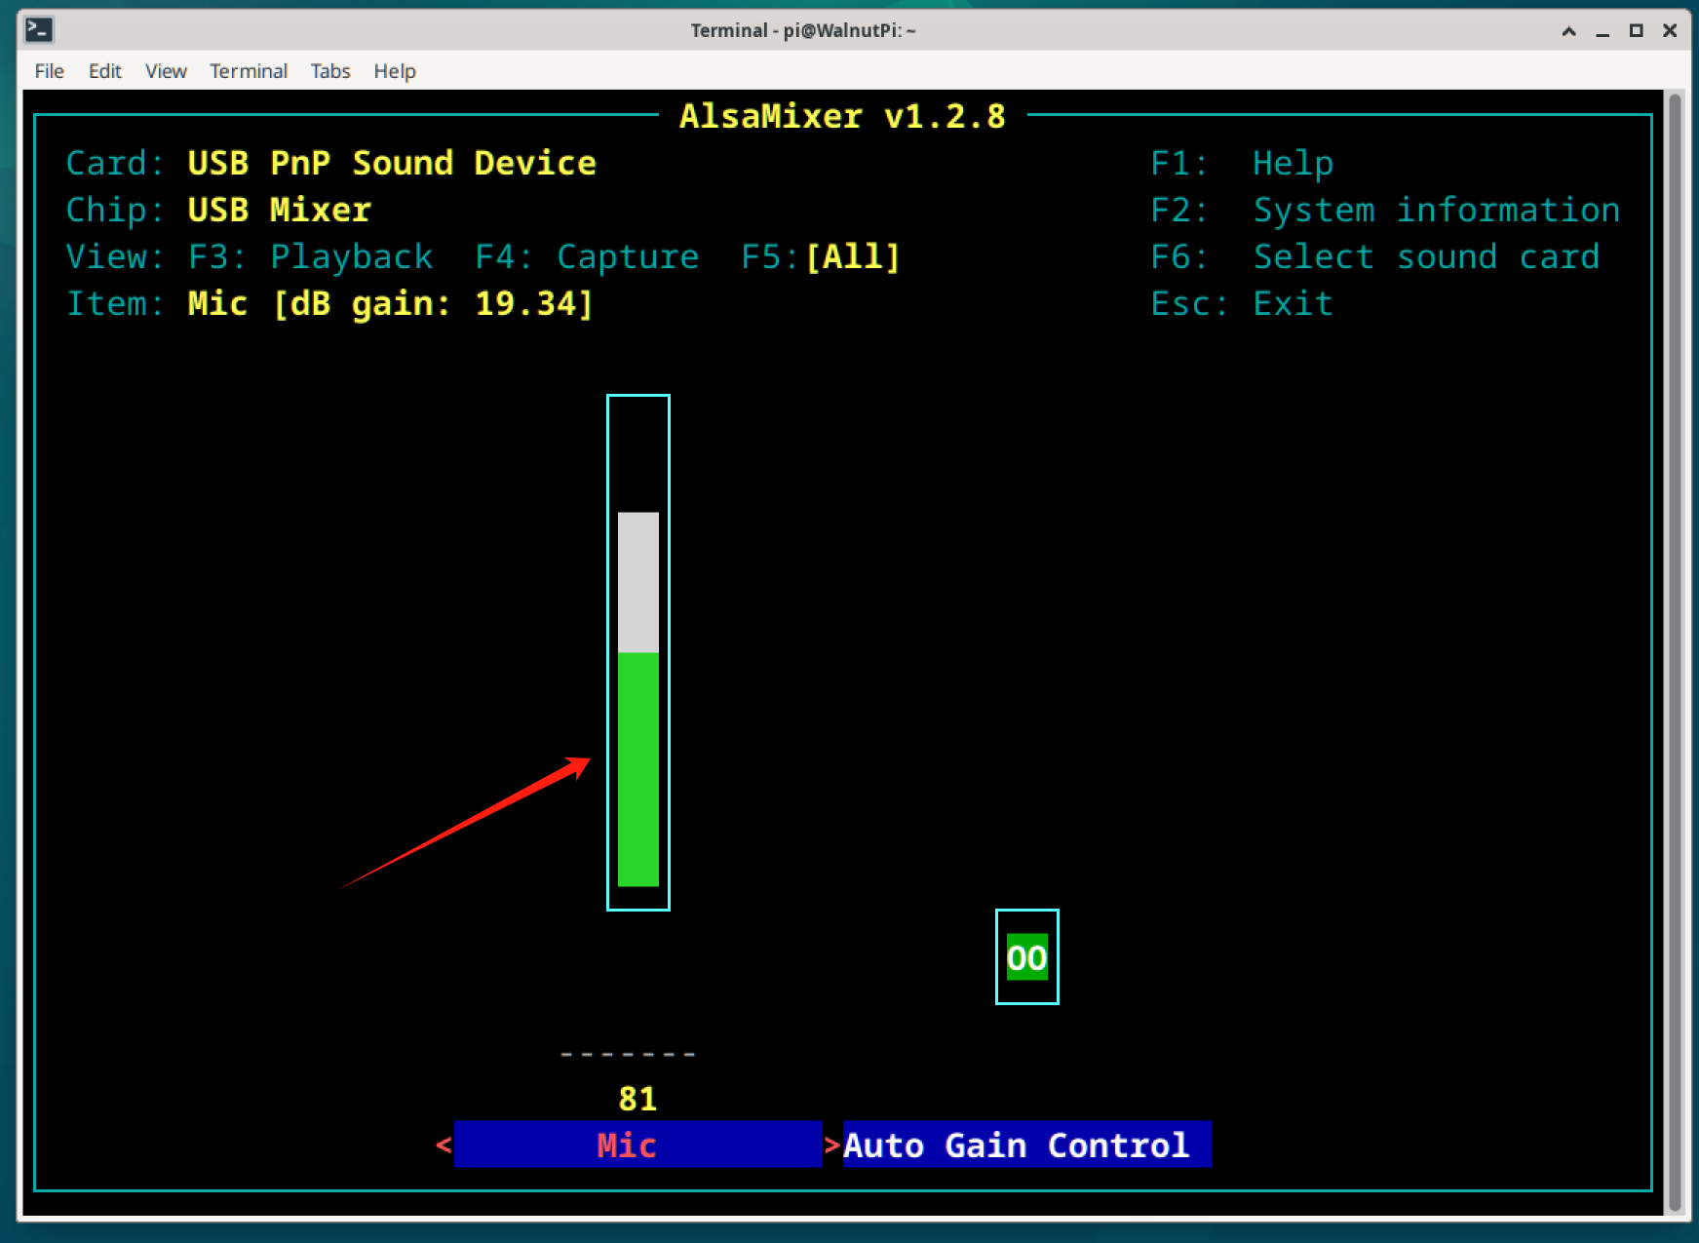Select the Mic channel label
This screenshot has width=1699, height=1243.
[x=637, y=1145]
